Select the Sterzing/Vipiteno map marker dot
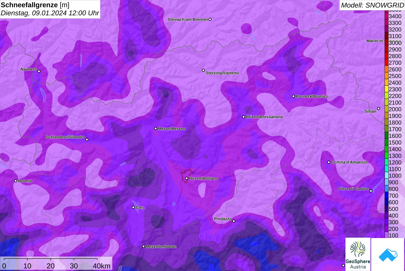 pos(203,70)
